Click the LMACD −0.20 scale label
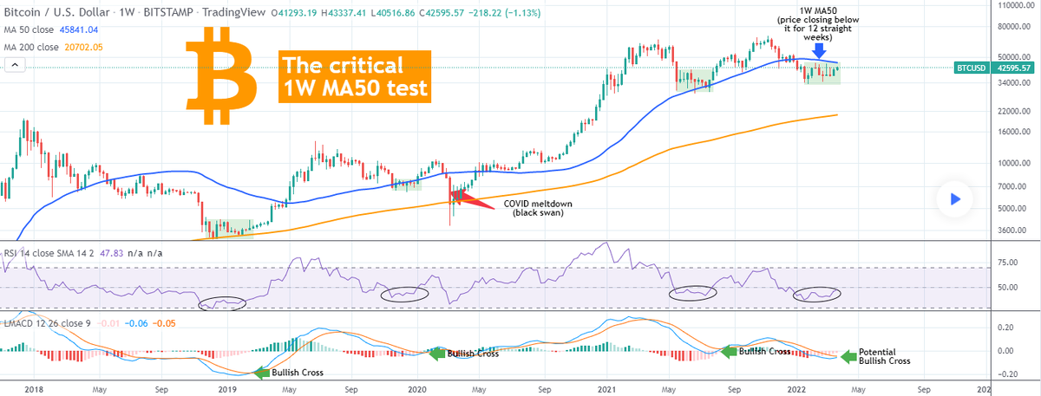This screenshot has width=1041, height=396. click(1005, 374)
